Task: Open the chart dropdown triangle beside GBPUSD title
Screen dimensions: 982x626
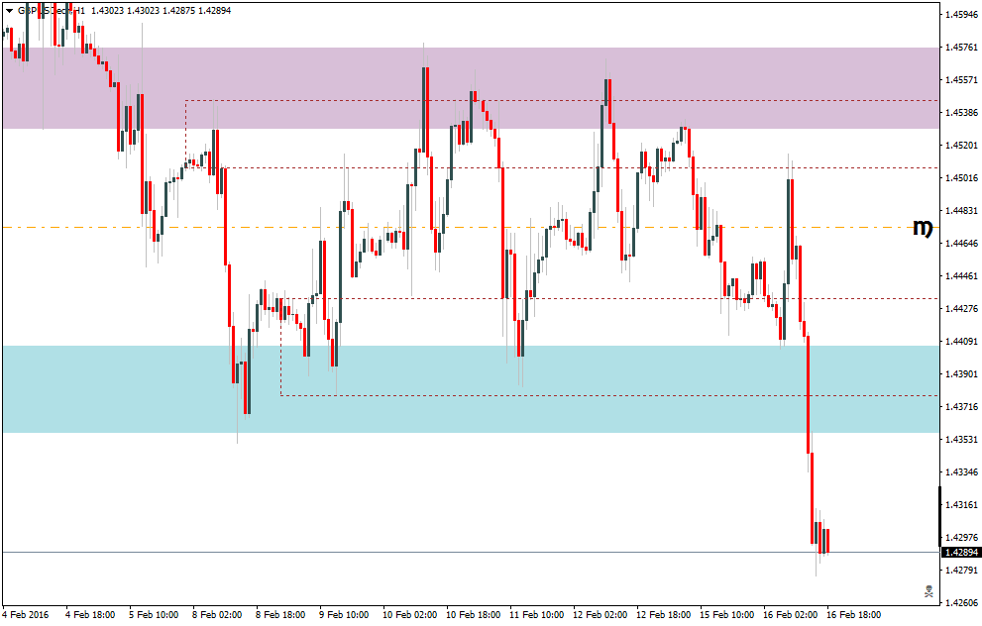Action: click(x=9, y=11)
